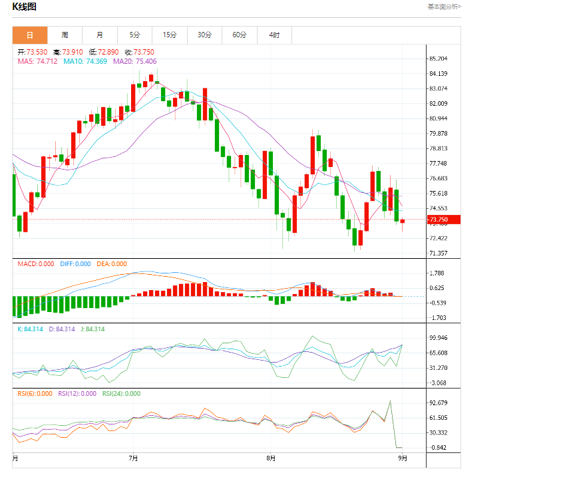The image size is (563, 481).
Task: Click the 71.357 price axis label
Action: click(439, 253)
